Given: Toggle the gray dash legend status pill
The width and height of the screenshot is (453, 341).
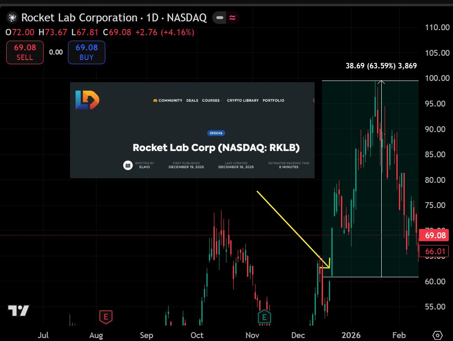Looking at the screenshot, I should (x=219, y=18).
